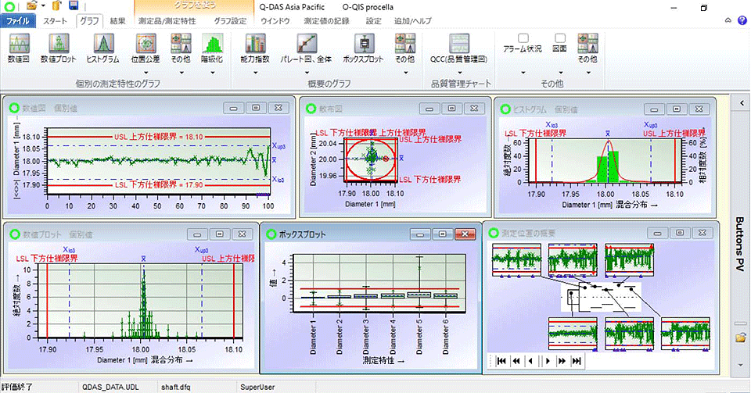Click the 数値プロット value plot icon
The width and height of the screenshot is (751, 393).
tap(59, 47)
